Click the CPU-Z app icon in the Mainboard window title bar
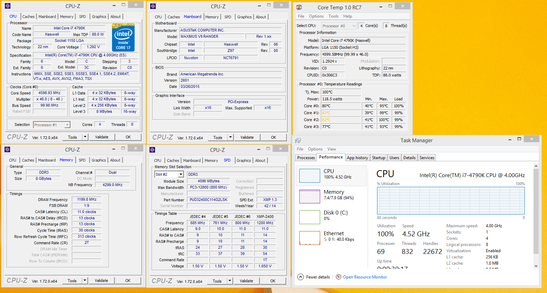The width and height of the screenshot is (547, 293). pos(153,6)
